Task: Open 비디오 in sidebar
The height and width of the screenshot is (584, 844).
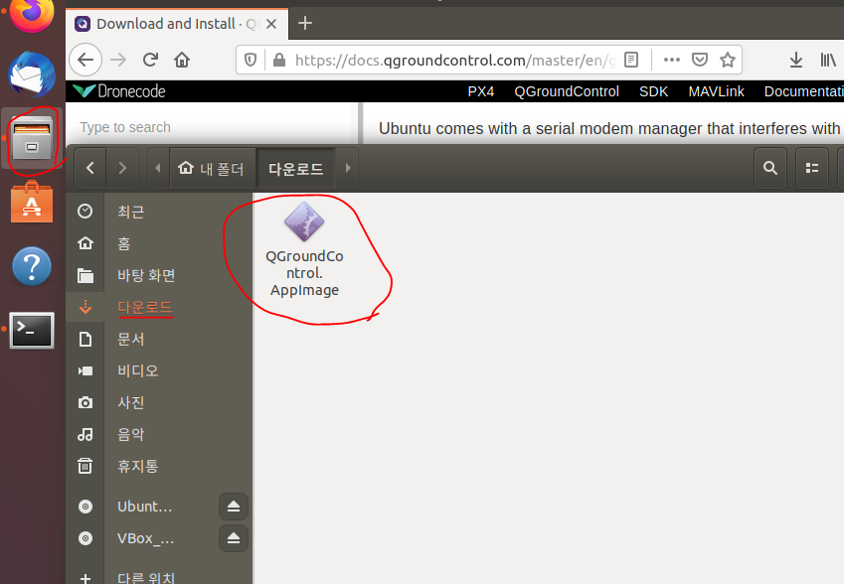Action: pyautogui.click(x=159, y=370)
